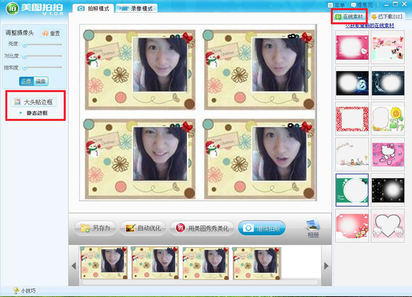Click the 重置 reset button
412x297 pixels.
[x=51, y=33]
